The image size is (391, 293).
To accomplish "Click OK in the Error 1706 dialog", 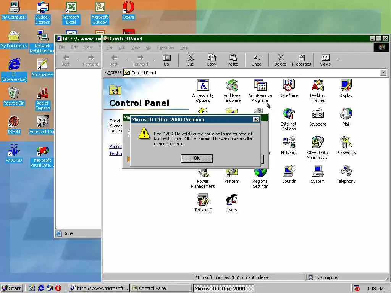I will point(197,158).
